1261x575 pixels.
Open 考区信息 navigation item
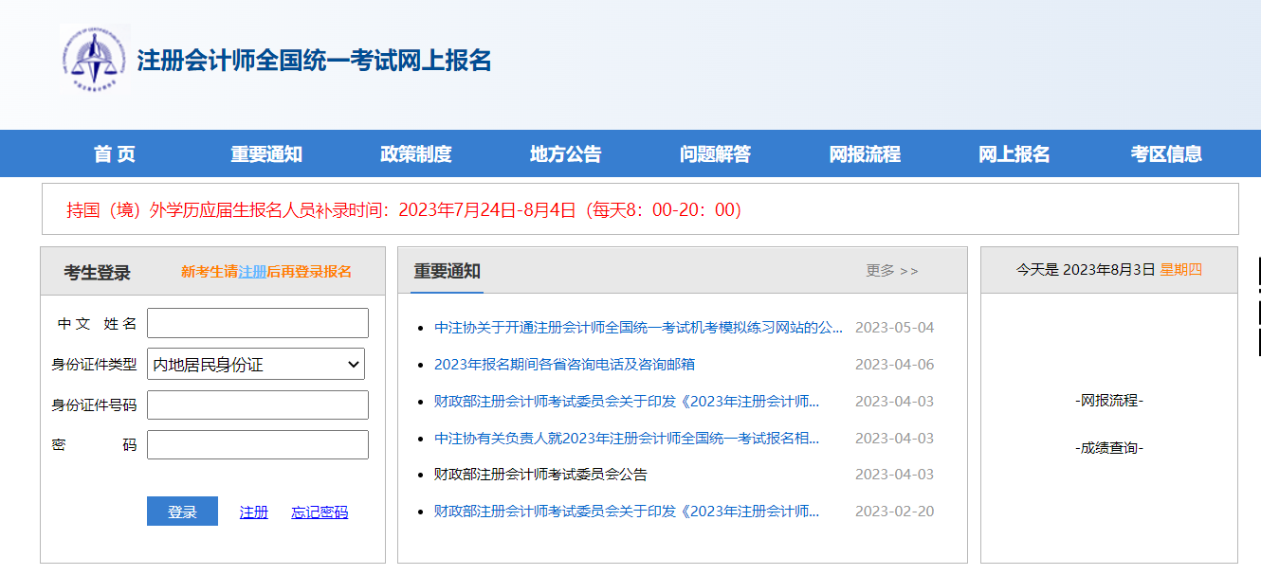(1166, 154)
